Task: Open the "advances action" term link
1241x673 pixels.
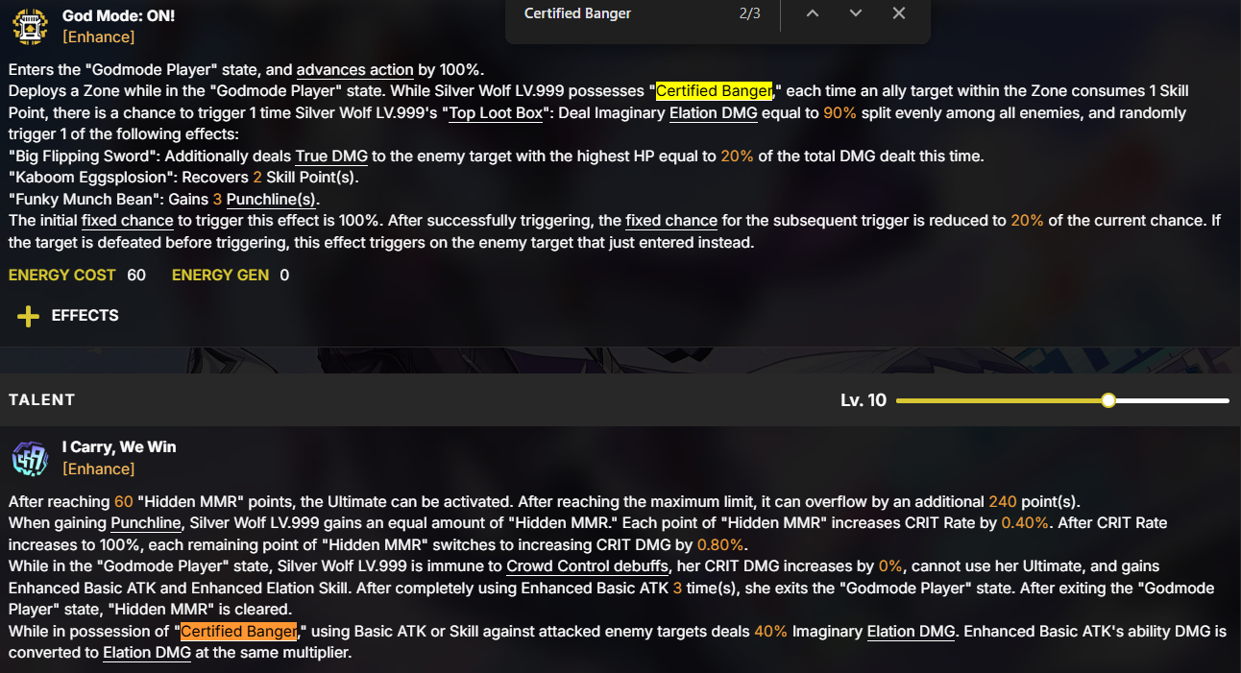Action: coord(355,69)
